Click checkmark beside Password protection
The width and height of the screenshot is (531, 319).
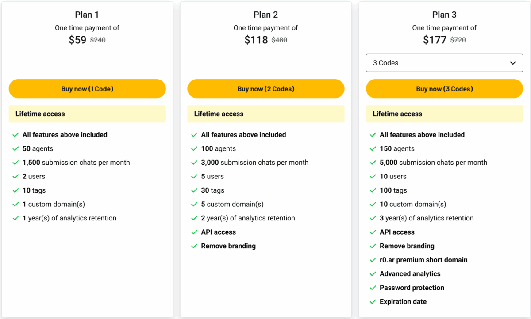pyautogui.click(x=373, y=288)
